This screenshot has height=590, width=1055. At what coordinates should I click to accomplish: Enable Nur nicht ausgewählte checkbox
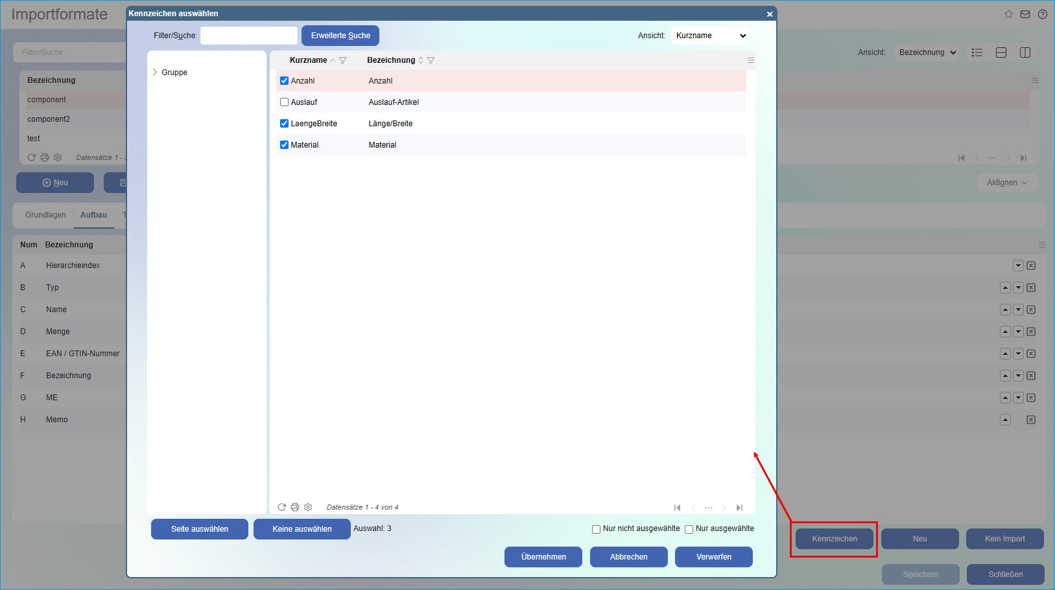click(596, 529)
